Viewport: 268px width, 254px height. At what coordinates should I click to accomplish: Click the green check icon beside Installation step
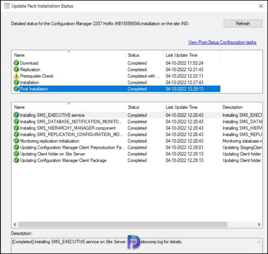(x=16, y=82)
